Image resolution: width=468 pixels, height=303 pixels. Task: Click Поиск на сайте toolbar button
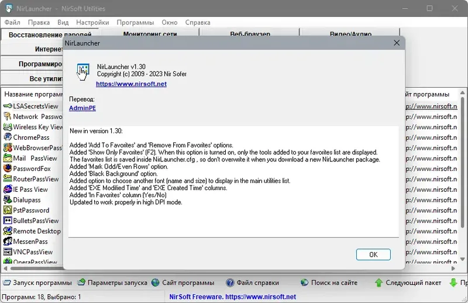329,283
